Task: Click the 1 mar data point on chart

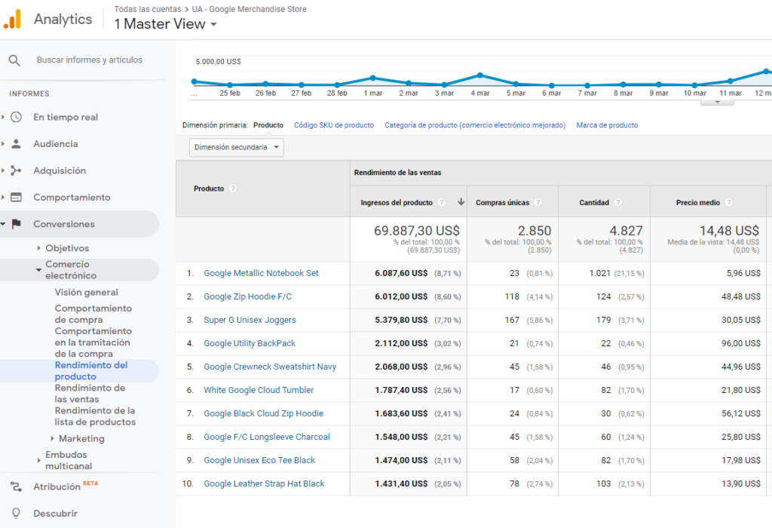Action: (x=372, y=78)
